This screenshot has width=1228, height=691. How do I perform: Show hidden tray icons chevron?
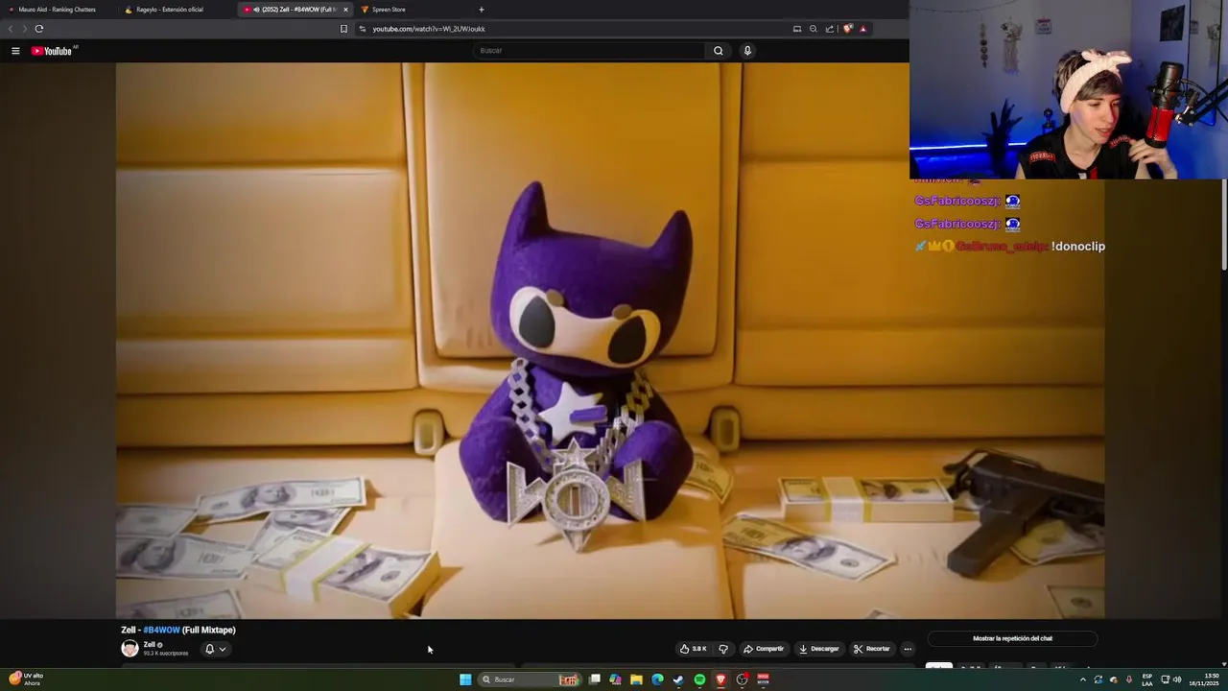pyautogui.click(x=1083, y=679)
